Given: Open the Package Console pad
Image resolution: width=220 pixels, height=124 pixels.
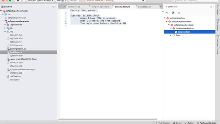Looking at the screenshot, I should click(x=206, y=123).
